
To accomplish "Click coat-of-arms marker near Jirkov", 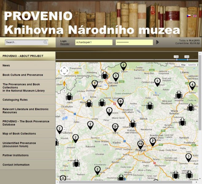I will pyautogui.click(x=69, y=97).
